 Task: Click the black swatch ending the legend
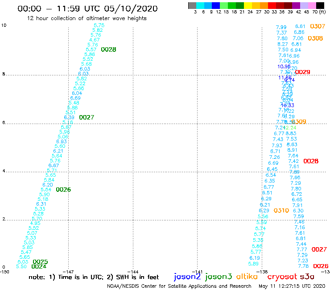point(320,5)
